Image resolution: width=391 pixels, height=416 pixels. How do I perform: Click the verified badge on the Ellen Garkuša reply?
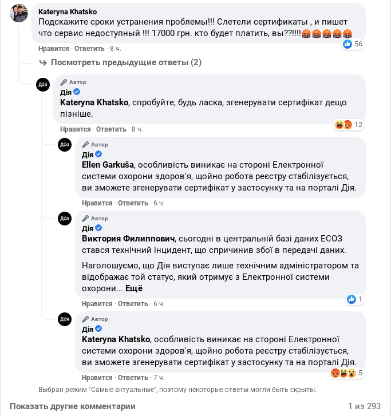click(98, 154)
